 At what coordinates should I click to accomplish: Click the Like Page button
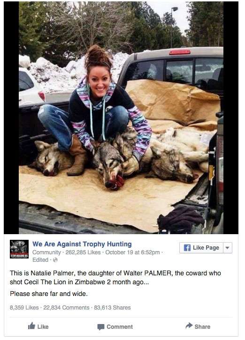click(201, 248)
